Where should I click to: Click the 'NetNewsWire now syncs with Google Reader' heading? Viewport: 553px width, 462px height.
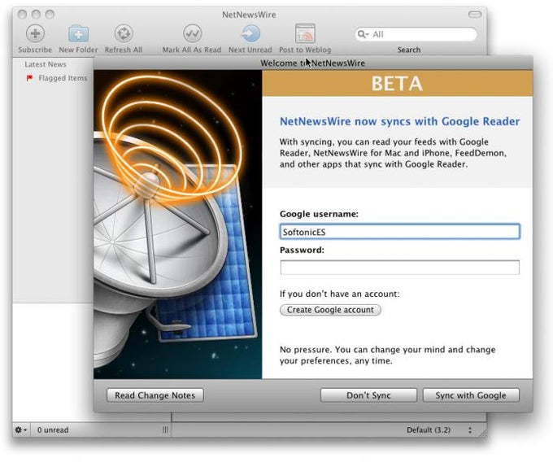399,121
